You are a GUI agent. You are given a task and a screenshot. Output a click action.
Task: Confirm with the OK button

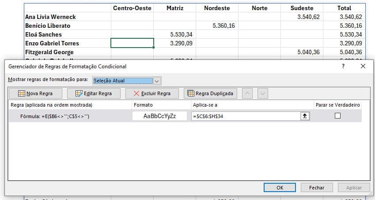point(280,188)
